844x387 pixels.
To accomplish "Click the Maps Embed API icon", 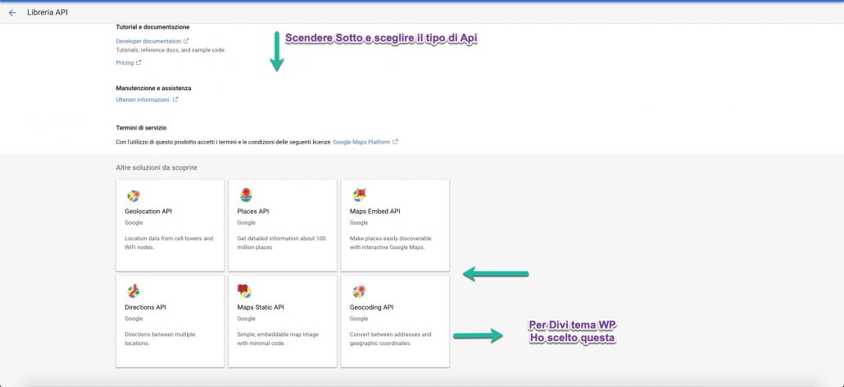I will tap(359, 195).
